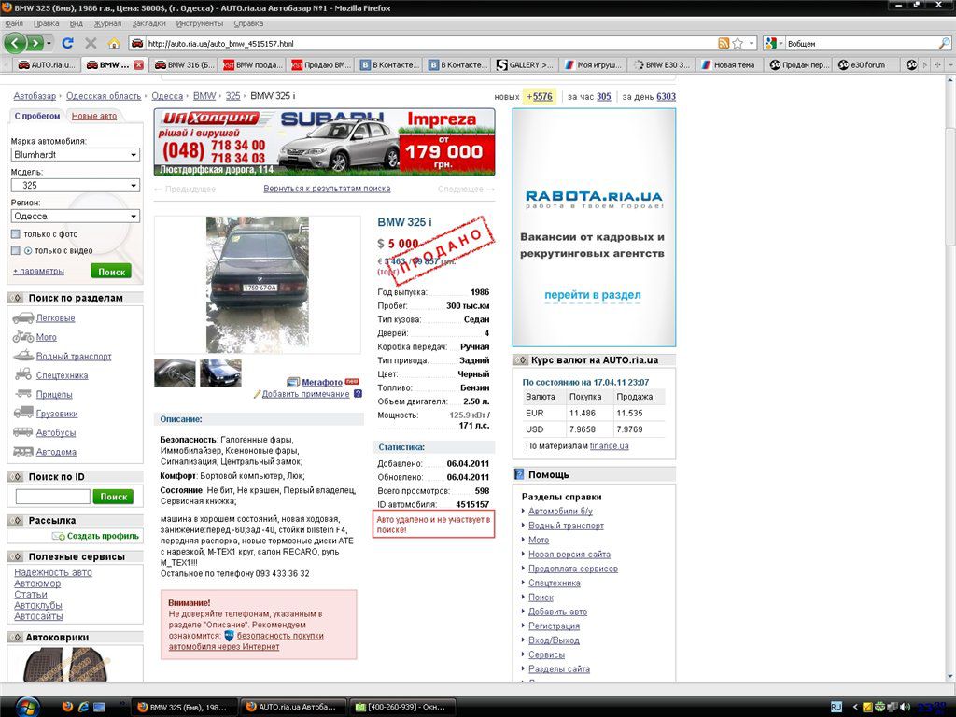Open the Журнал menu

coord(107,23)
